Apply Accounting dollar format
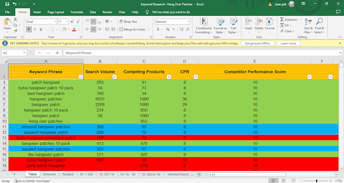The height and width of the screenshot is (183, 344). (158, 29)
